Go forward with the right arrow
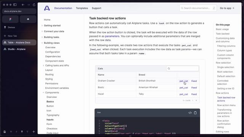Viewport: 244px width, 137px height. pos(29,5)
